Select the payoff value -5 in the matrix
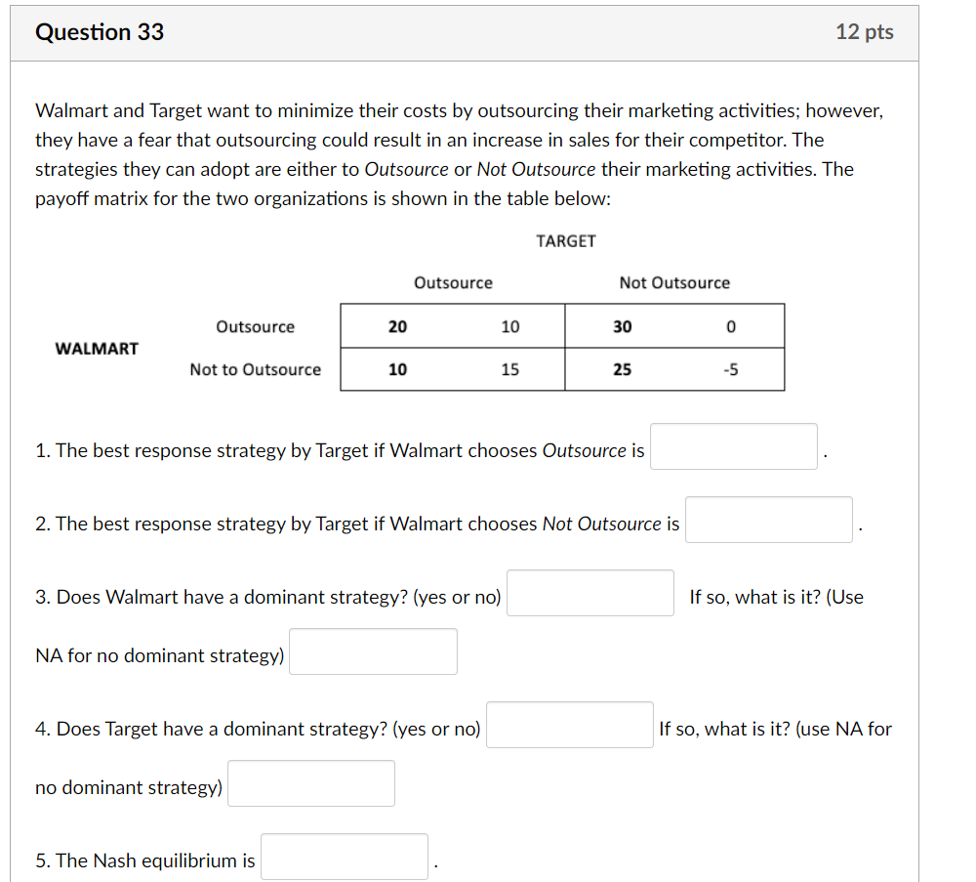This screenshot has height=882, width=976. 731,370
